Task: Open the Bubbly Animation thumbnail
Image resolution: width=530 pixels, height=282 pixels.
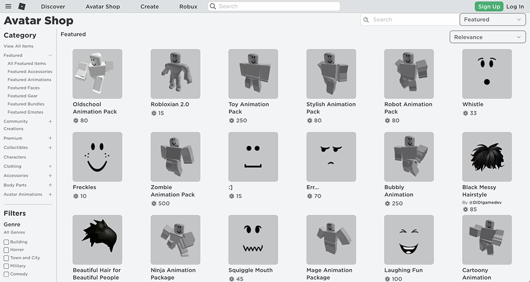Action: coord(409,157)
